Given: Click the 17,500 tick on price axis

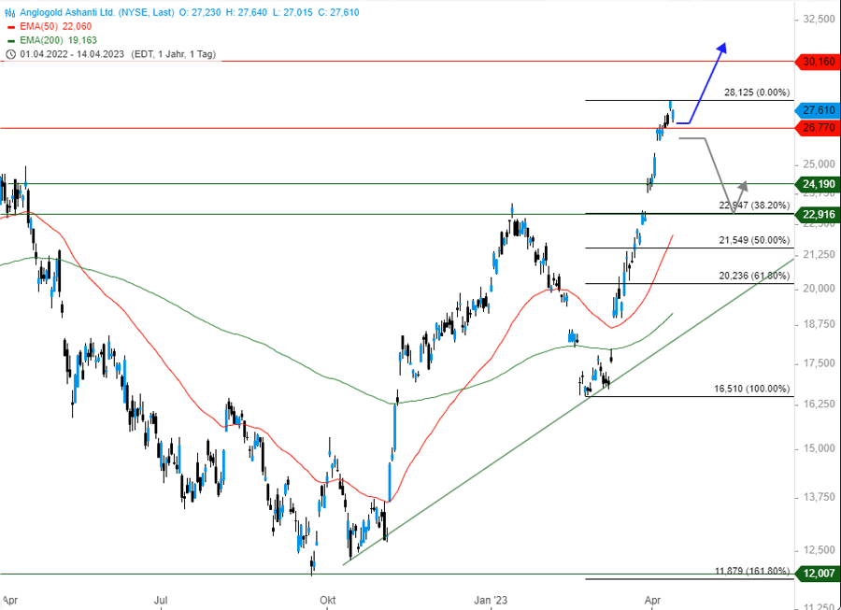Looking at the screenshot, I should pos(820,363).
